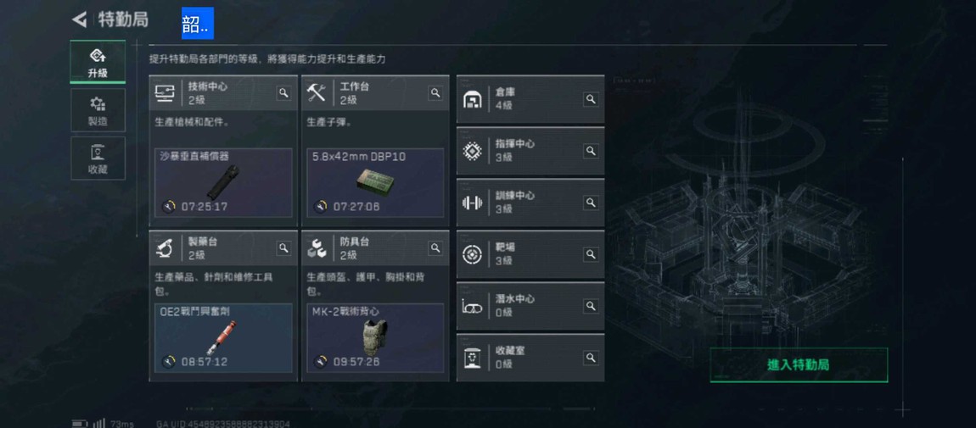Inspect 潛水中心 using its magnifier
The height and width of the screenshot is (428, 976).
pyautogui.click(x=591, y=306)
